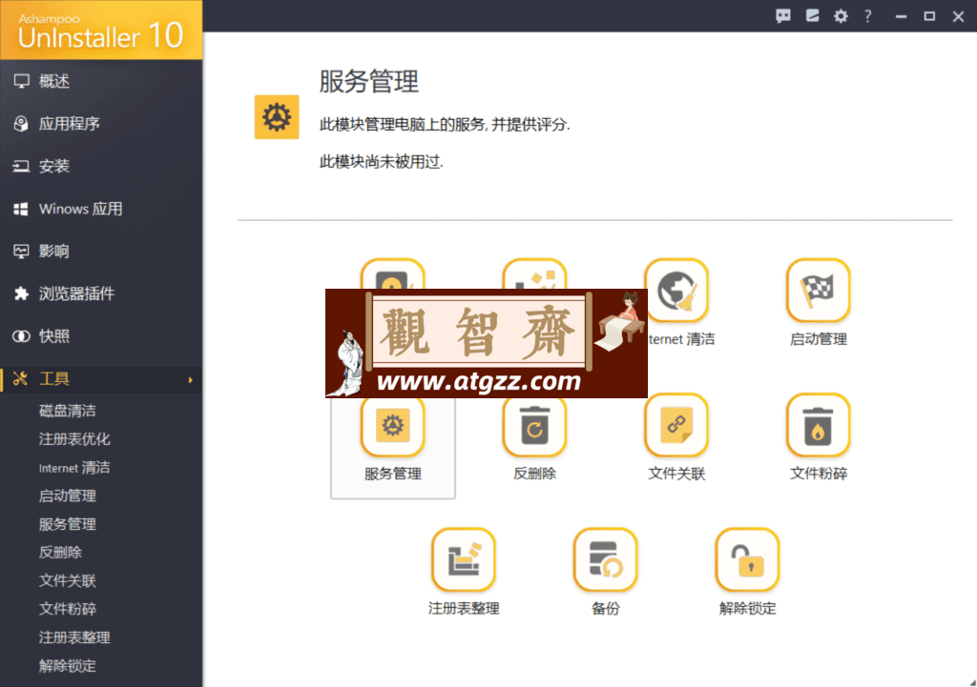
Task: Select 解除锁定 in tools submenu
Action: click(x=68, y=666)
